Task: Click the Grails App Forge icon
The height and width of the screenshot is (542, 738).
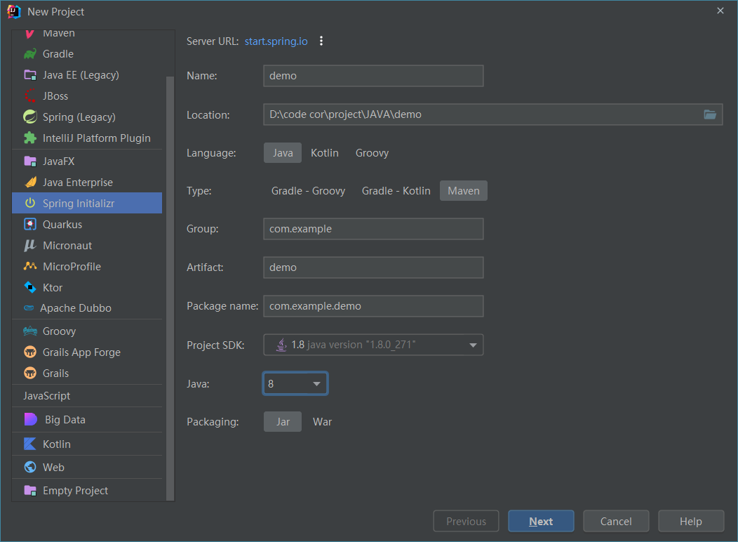Action: 30,352
